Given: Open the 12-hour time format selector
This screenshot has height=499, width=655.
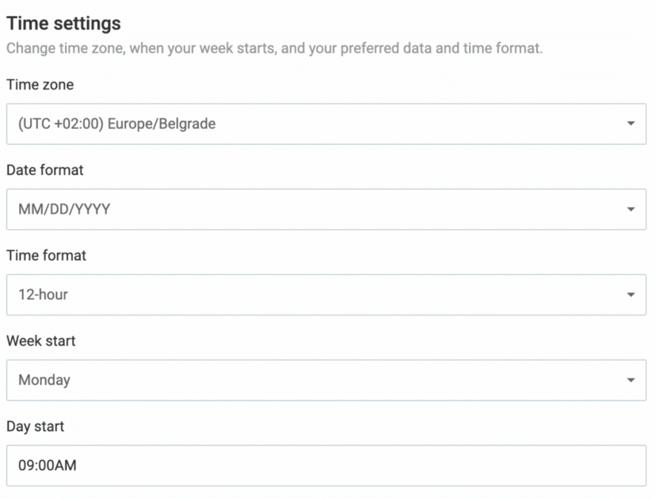Looking at the screenshot, I should pyautogui.click(x=326, y=295).
